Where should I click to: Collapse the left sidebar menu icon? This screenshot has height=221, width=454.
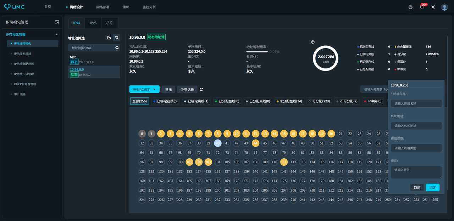(57, 22)
